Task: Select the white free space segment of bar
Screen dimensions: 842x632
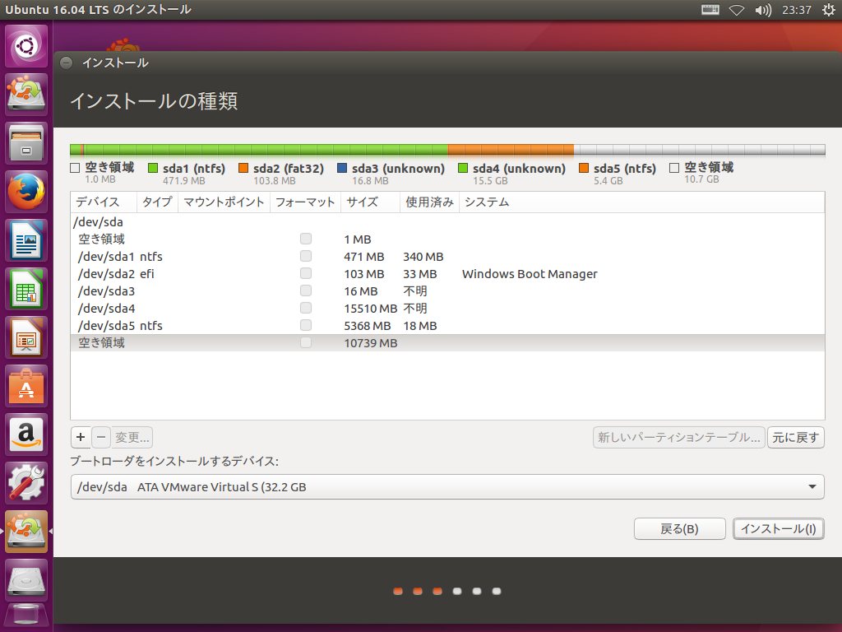Action: (699, 150)
